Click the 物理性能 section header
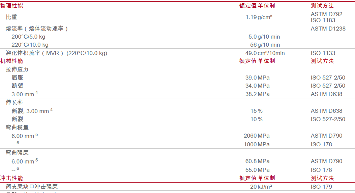This screenshot has width=355, height=193. 11,6
